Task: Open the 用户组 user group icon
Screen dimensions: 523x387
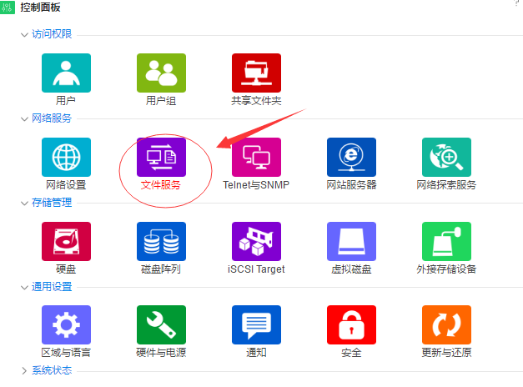Action: 161,73
